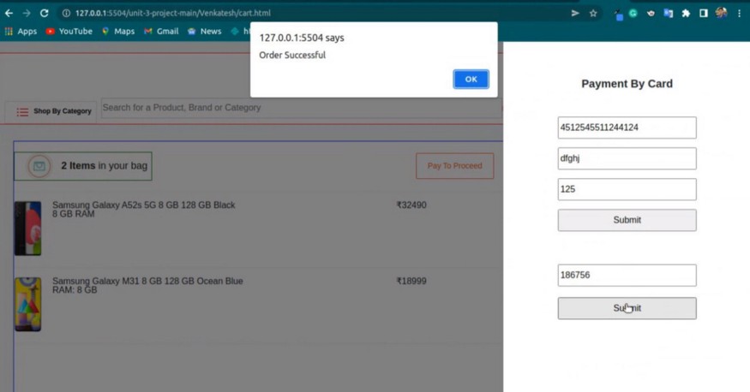Click Pay To Proceed button
This screenshot has width=750, height=392.
pyautogui.click(x=454, y=166)
